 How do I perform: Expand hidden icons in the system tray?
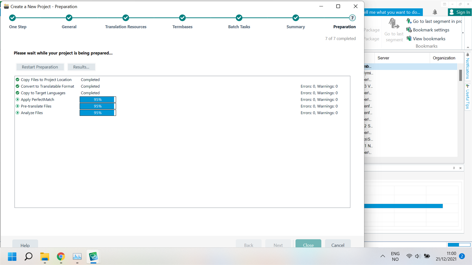click(382, 256)
